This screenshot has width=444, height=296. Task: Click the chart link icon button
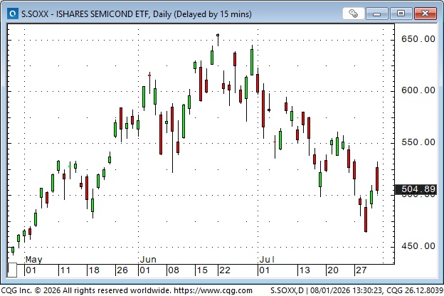pos(353,14)
